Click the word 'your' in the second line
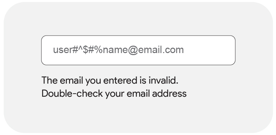276x135 pixels. (115, 94)
